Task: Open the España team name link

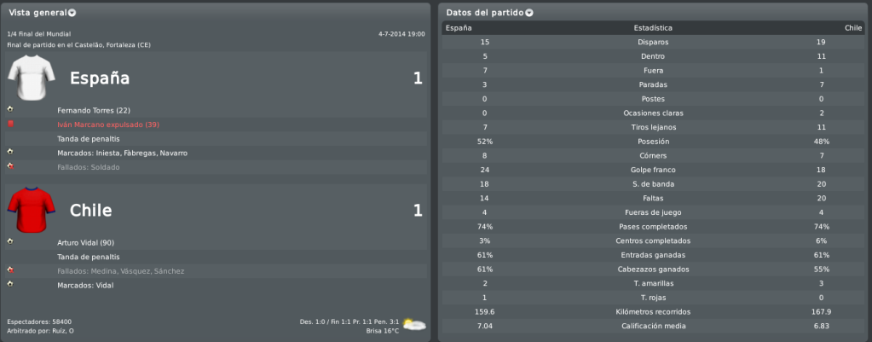Action: pos(100,78)
